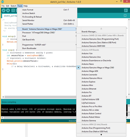
Task: Select Arduino/Genuino Micro board
Action: pyautogui.click(x=101, y=78)
